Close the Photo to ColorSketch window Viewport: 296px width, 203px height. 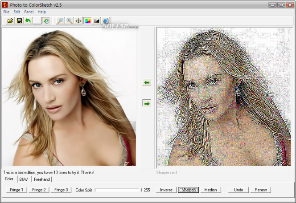(290, 5)
